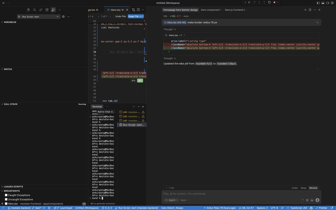Show chat history clock icon
The image size is (336, 210).
(x=310, y=10)
